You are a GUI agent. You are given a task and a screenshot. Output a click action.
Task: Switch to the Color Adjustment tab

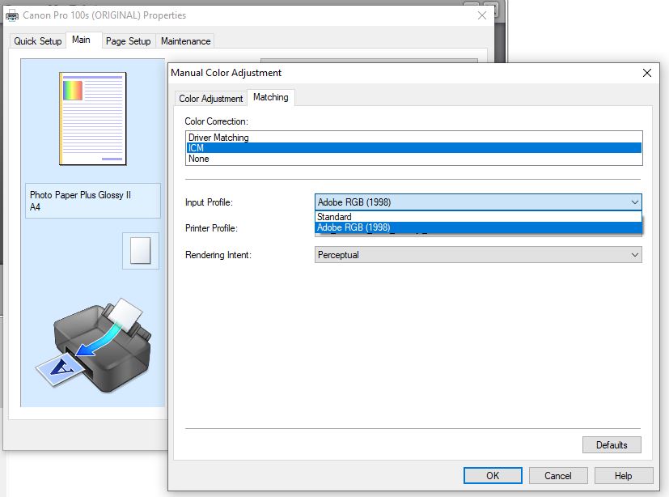(210, 99)
